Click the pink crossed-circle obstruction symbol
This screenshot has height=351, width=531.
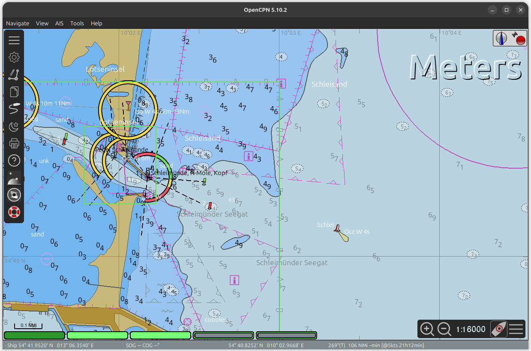click(187, 321)
